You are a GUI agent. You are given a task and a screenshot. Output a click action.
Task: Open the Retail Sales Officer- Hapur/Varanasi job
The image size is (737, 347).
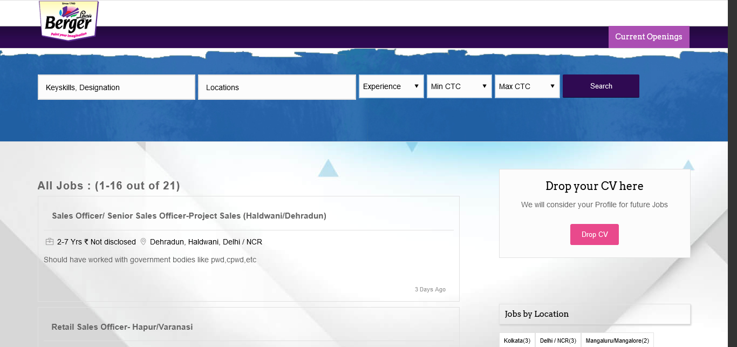click(122, 327)
